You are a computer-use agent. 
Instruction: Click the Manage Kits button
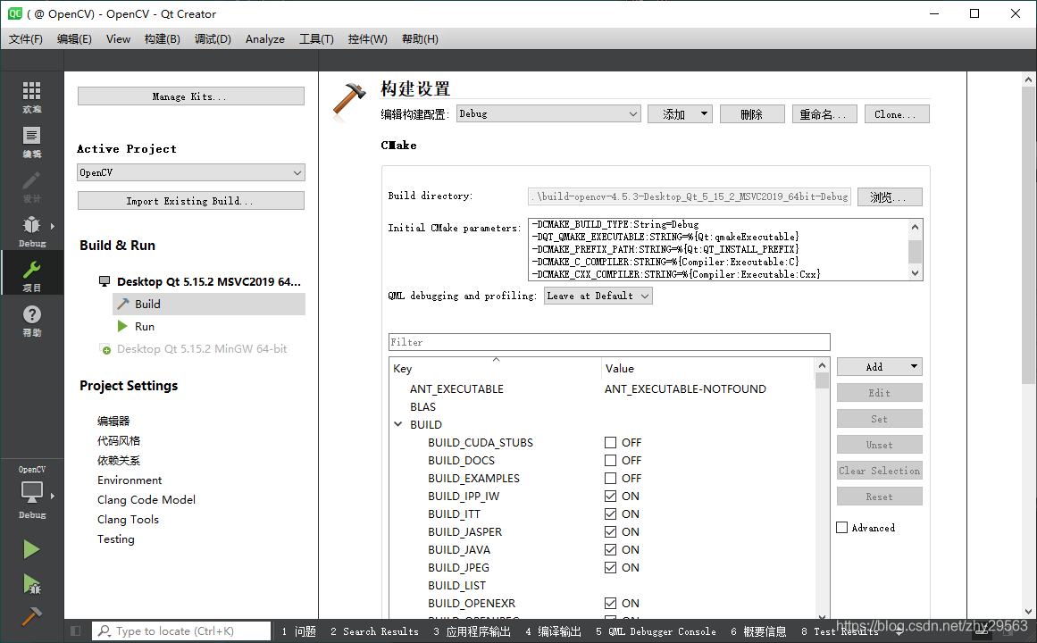[191, 96]
